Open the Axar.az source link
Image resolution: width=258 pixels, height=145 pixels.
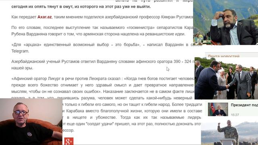point(45,17)
